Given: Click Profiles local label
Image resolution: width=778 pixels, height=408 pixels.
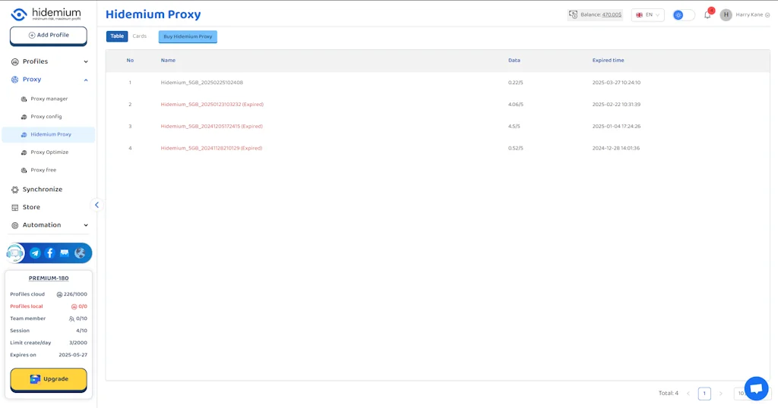Looking at the screenshot, I should pyautogui.click(x=27, y=306).
